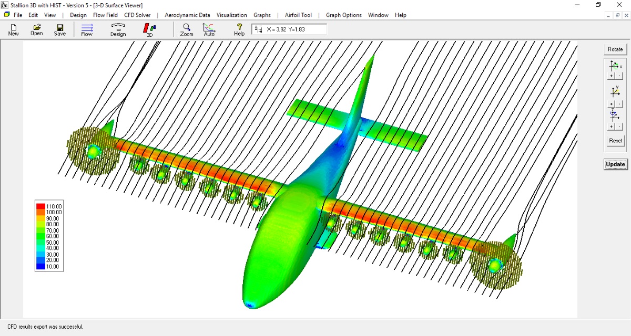The image size is (631, 336).
Task: Open the CFD Solver menu
Action: tap(137, 15)
